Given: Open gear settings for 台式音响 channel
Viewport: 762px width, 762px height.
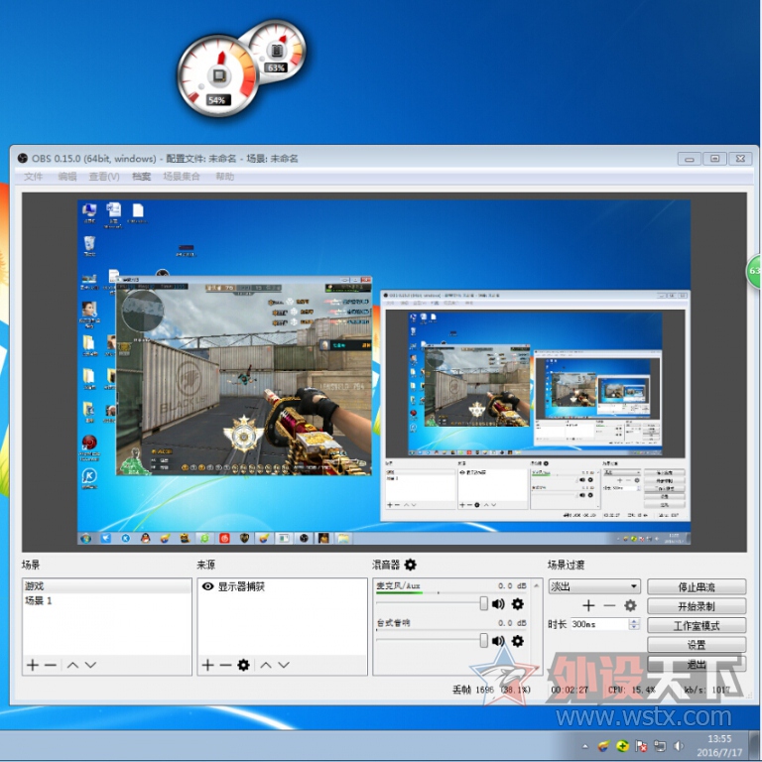Looking at the screenshot, I should click(x=518, y=641).
